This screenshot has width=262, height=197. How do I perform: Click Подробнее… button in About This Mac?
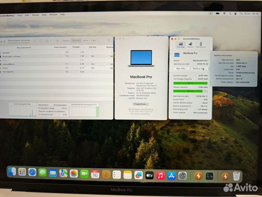click(141, 104)
